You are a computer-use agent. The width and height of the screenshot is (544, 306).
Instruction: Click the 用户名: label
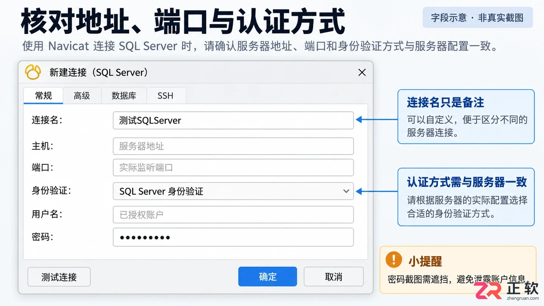[47, 214]
